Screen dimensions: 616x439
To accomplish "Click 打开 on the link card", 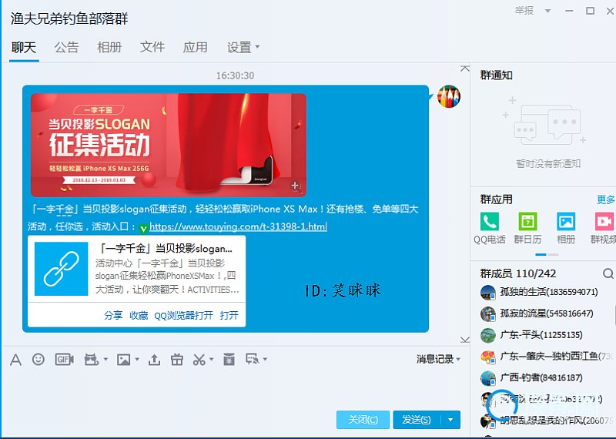I will [x=229, y=315].
